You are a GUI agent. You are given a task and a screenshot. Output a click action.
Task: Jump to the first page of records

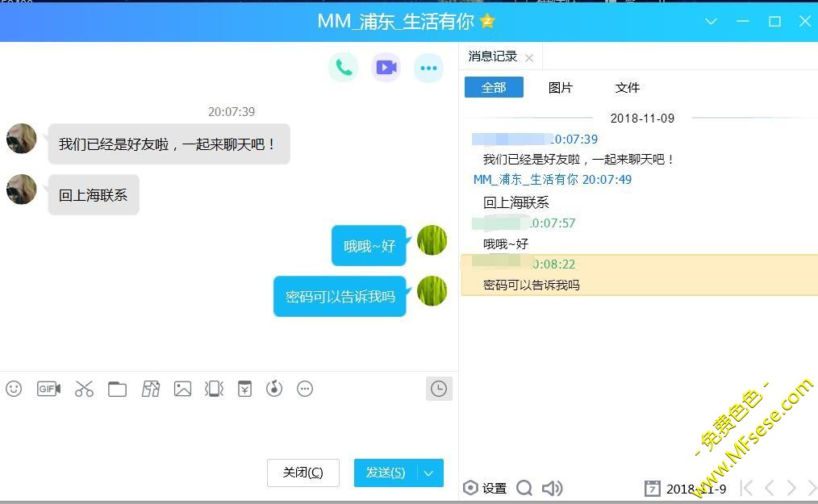click(x=747, y=489)
